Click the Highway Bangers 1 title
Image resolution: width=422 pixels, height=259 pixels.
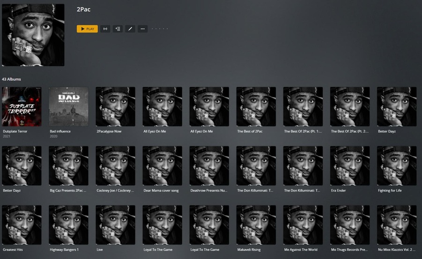[64, 250]
